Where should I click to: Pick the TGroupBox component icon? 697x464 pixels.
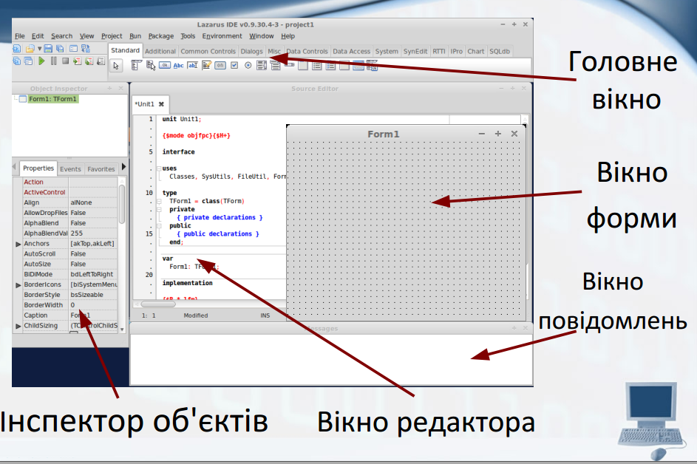pyautogui.click(x=303, y=65)
